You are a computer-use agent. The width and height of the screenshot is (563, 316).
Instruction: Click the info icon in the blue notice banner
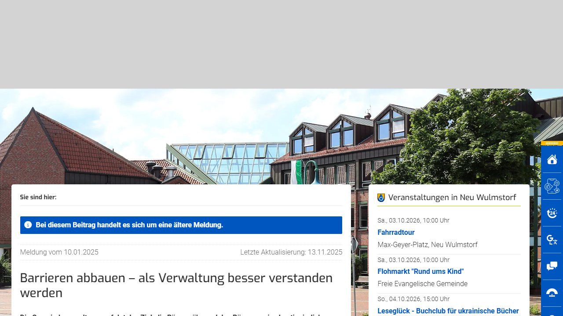[28, 225]
